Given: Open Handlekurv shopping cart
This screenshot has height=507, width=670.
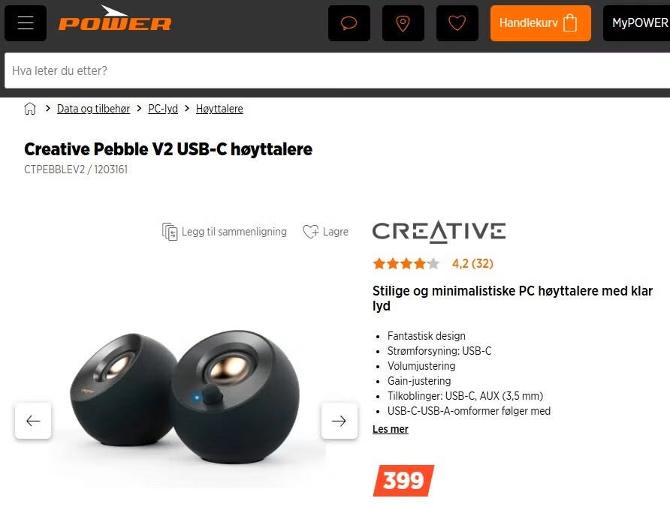Looking at the screenshot, I should click(x=541, y=23).
